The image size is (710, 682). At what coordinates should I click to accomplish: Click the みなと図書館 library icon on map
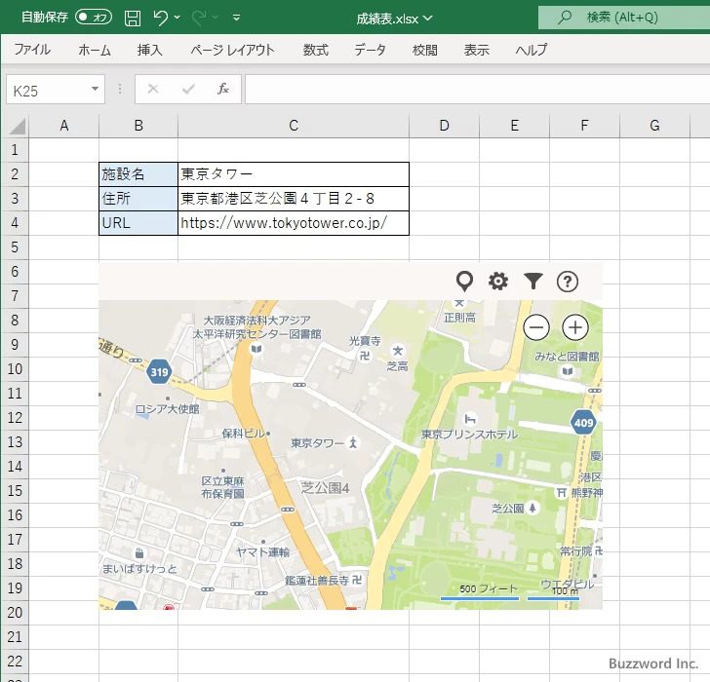click(568, 371)
